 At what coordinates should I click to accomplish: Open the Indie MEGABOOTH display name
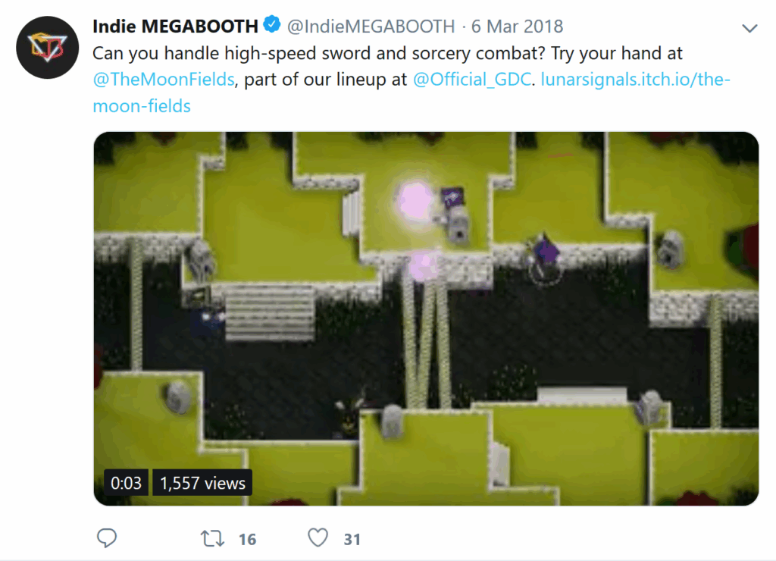175,27
